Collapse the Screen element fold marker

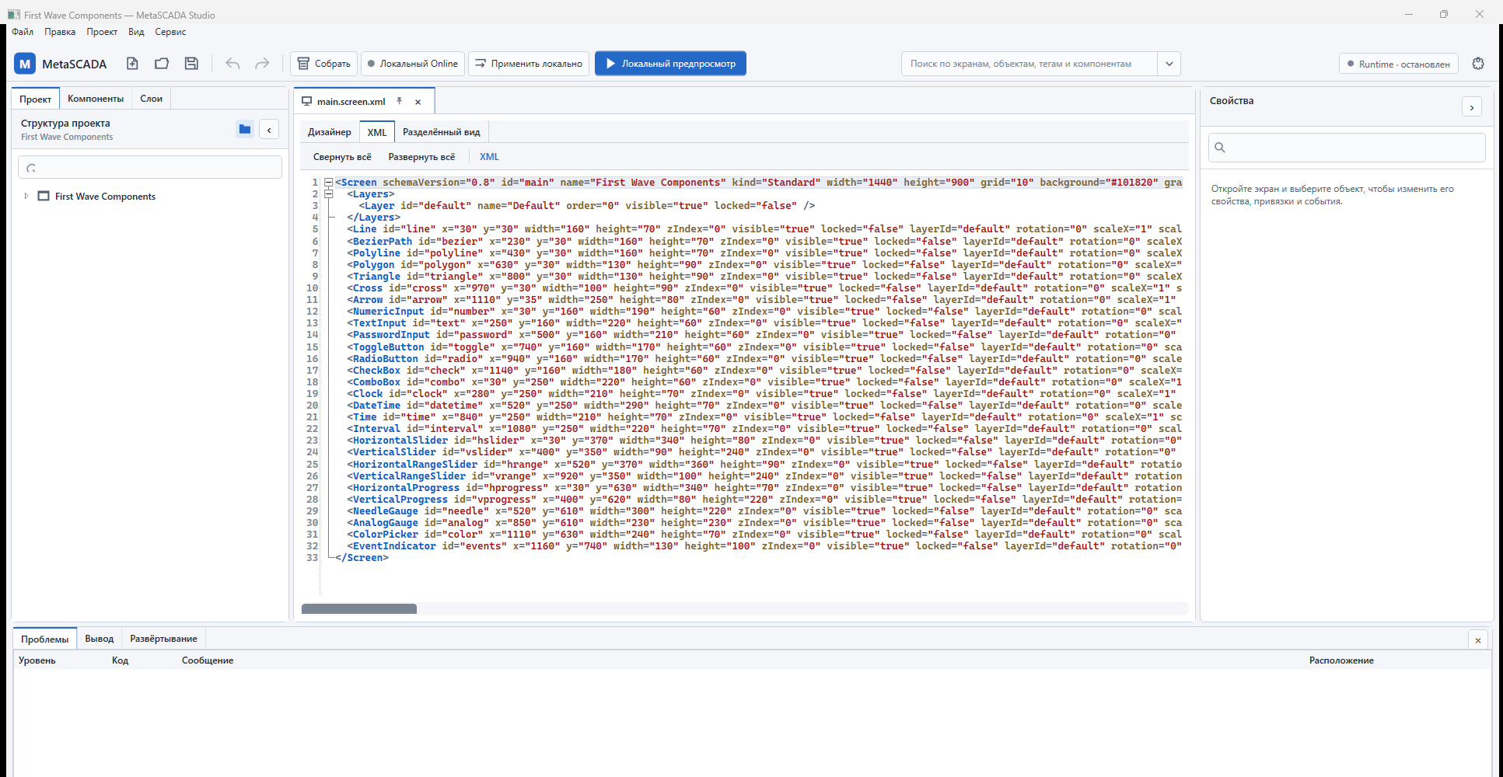coord(329,183)
